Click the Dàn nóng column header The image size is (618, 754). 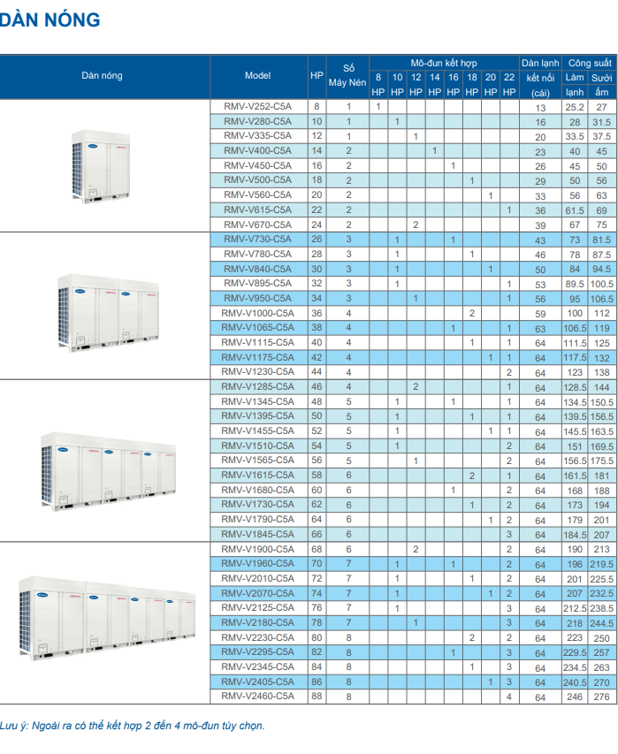click(x=102, y=75)
